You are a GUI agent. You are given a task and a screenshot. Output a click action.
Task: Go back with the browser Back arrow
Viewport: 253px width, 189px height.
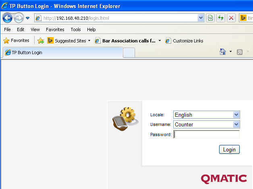click(x=7, y=18)
